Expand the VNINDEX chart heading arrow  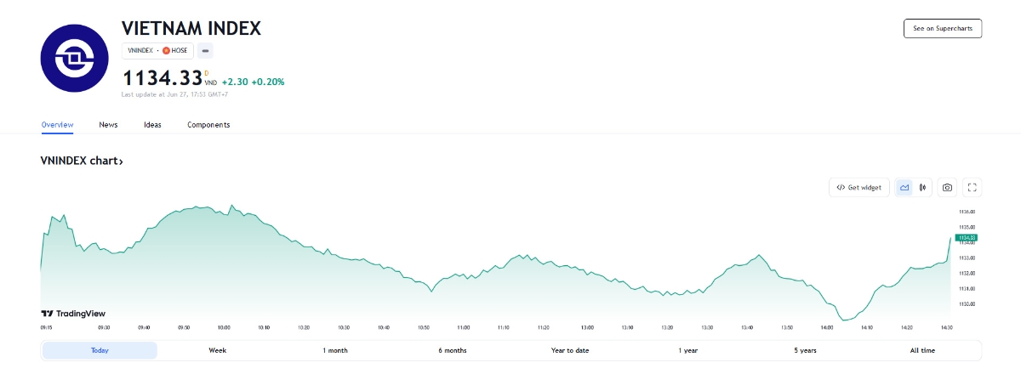pyautogui.click(x=121, y=161)
